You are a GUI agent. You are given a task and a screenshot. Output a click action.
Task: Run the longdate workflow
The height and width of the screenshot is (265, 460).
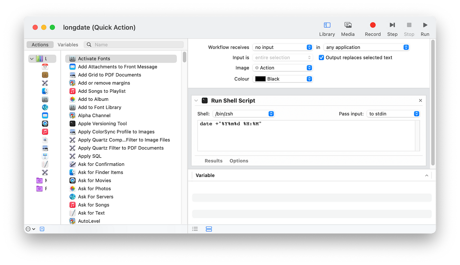pos(425,29)
